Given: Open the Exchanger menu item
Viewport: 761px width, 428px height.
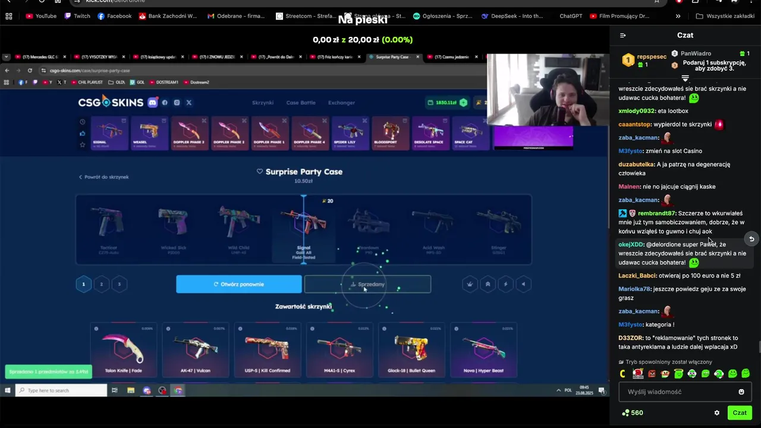Looking at the screenshot, I should pyautogui.click(x=341, y=102).
